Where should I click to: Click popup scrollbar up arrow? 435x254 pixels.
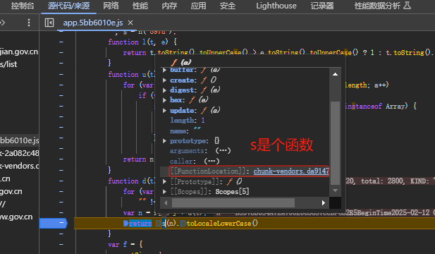coord(335,74)
